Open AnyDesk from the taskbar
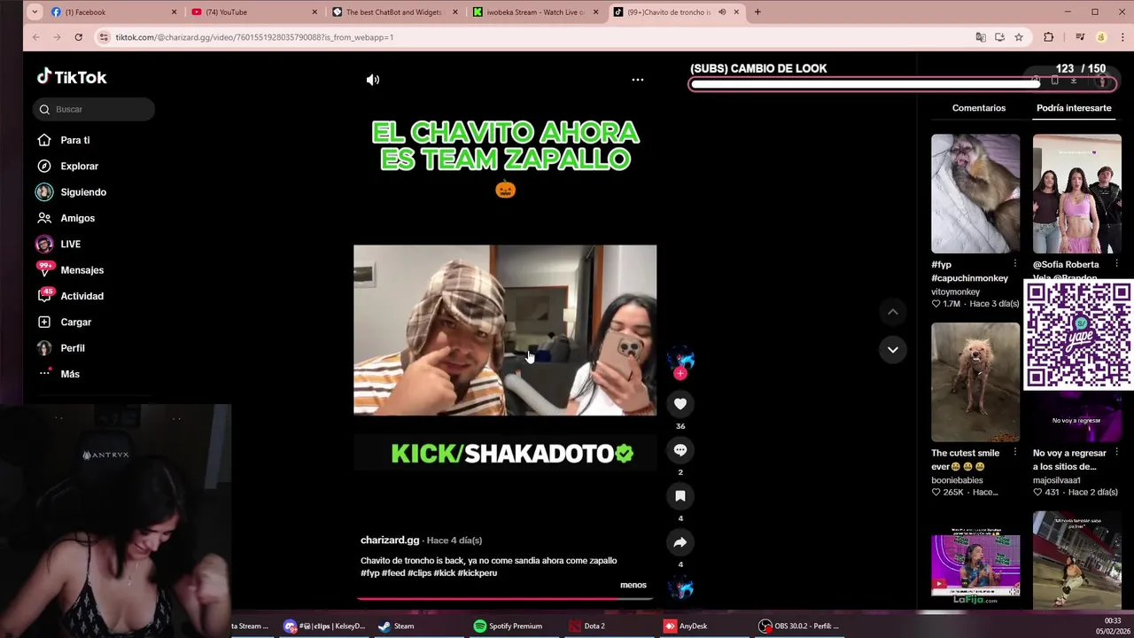Screen dimensions: 1134x638 pyautogui.click(x=686, y=626)
